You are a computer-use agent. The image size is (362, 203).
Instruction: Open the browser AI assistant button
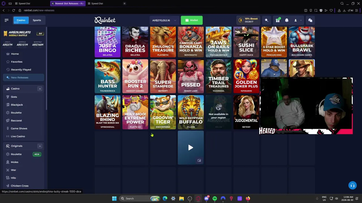click(351, 10)
